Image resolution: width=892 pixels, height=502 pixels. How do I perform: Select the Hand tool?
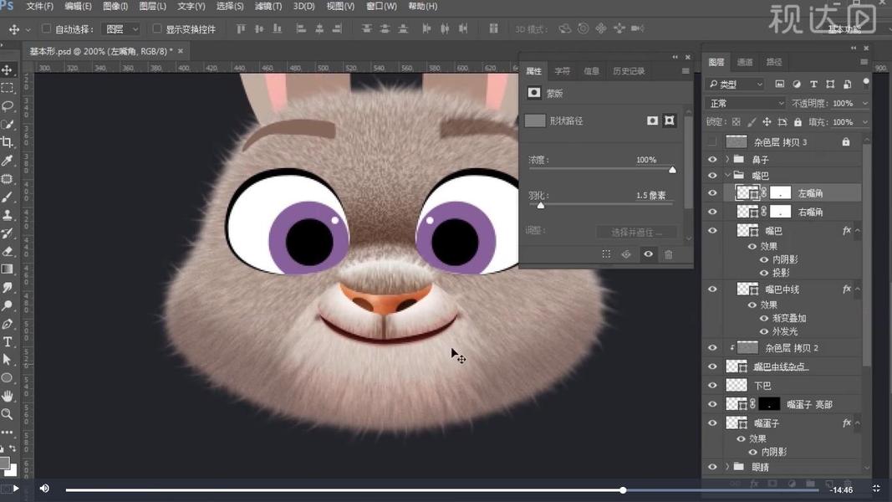click(x=8, y=396)
